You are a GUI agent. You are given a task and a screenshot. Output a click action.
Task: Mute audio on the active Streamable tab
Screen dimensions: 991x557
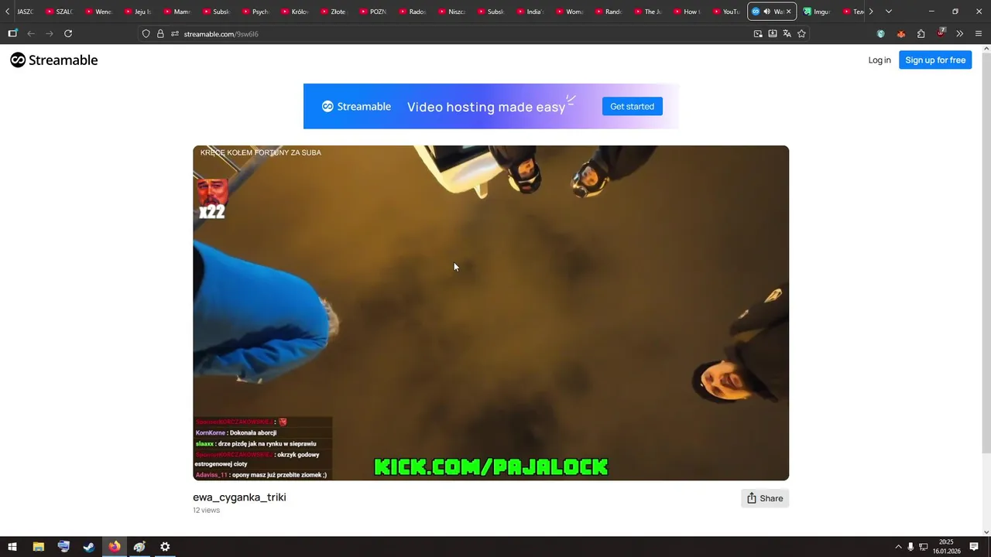click(x=766, y=12)
